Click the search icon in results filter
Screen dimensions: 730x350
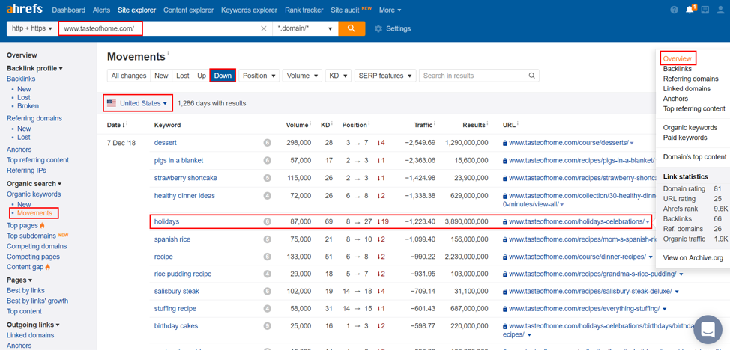[x=531, y=76]
